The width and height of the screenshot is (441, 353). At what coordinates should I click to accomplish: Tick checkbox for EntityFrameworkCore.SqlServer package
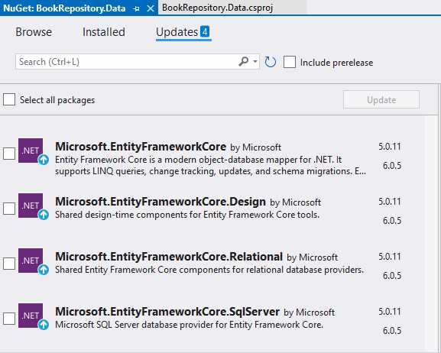pyautogui.click(x=9, y=319)
